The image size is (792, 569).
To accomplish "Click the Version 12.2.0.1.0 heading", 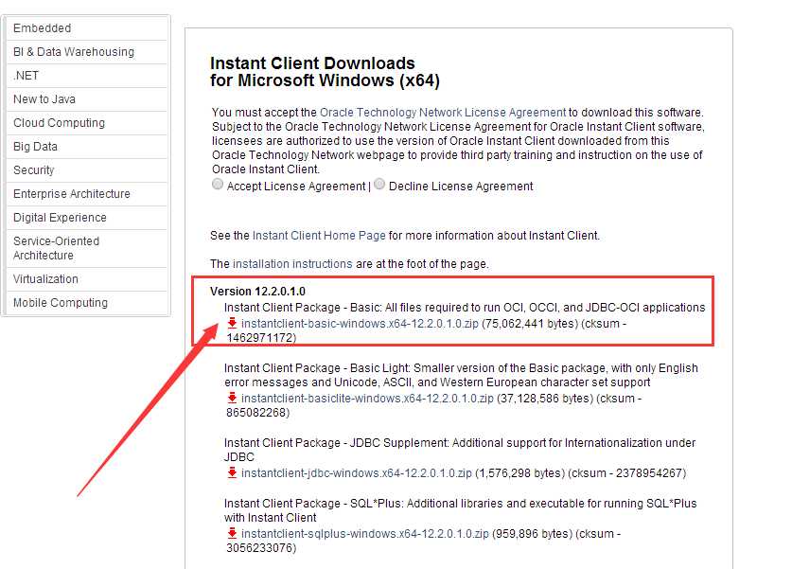I will 257,292.
